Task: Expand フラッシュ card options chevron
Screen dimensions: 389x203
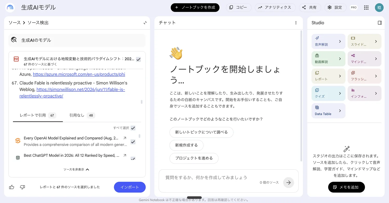Action: 376,76
